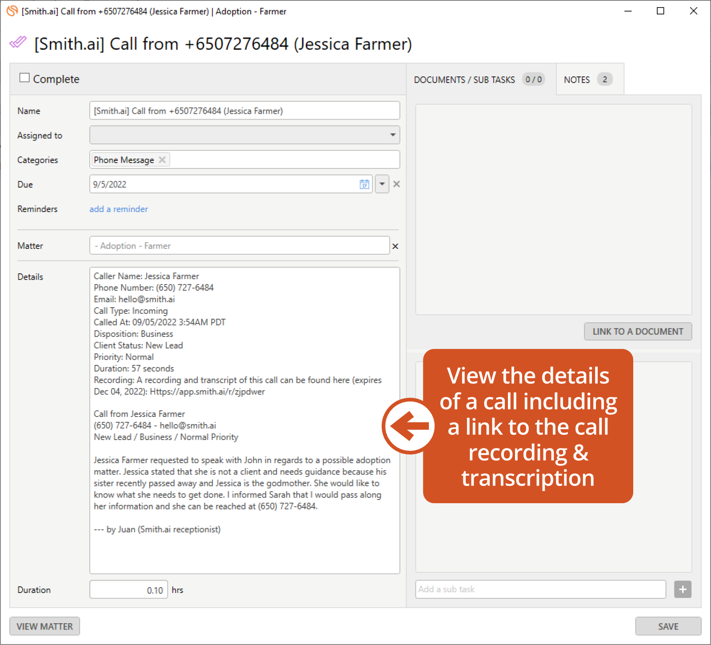The image size is (711, 645).
Task: Click the task checkmark icon beside title
Action: tap(18, 43)
